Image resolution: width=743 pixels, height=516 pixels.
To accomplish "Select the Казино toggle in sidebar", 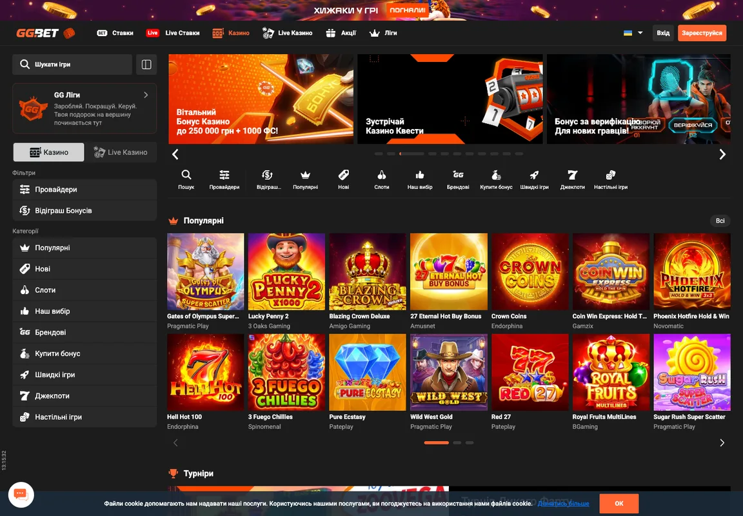I will 49,152.
